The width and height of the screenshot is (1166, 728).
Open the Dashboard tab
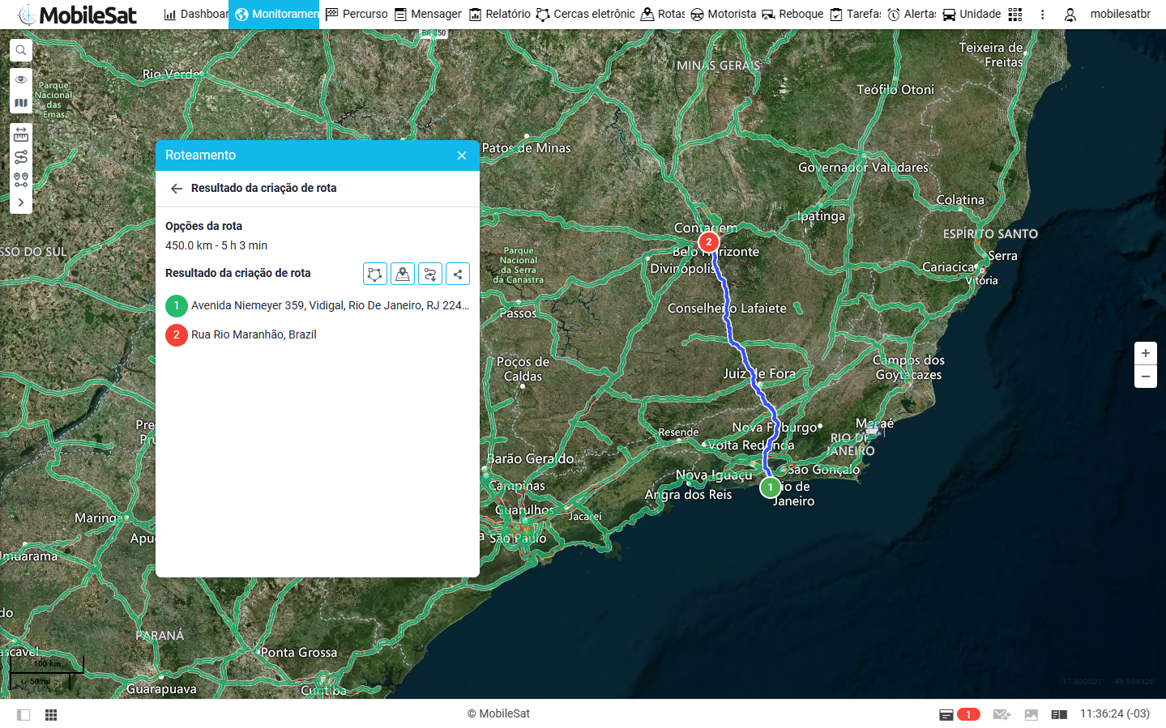click(x=196, y=14)
